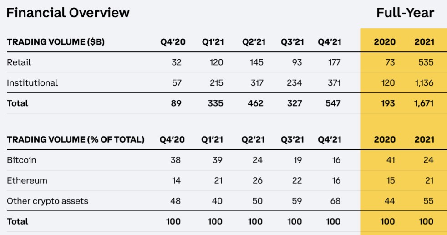The image size is (447, 235).
Task: Click the Full-Year heading
Action: [x=405, y=13]
